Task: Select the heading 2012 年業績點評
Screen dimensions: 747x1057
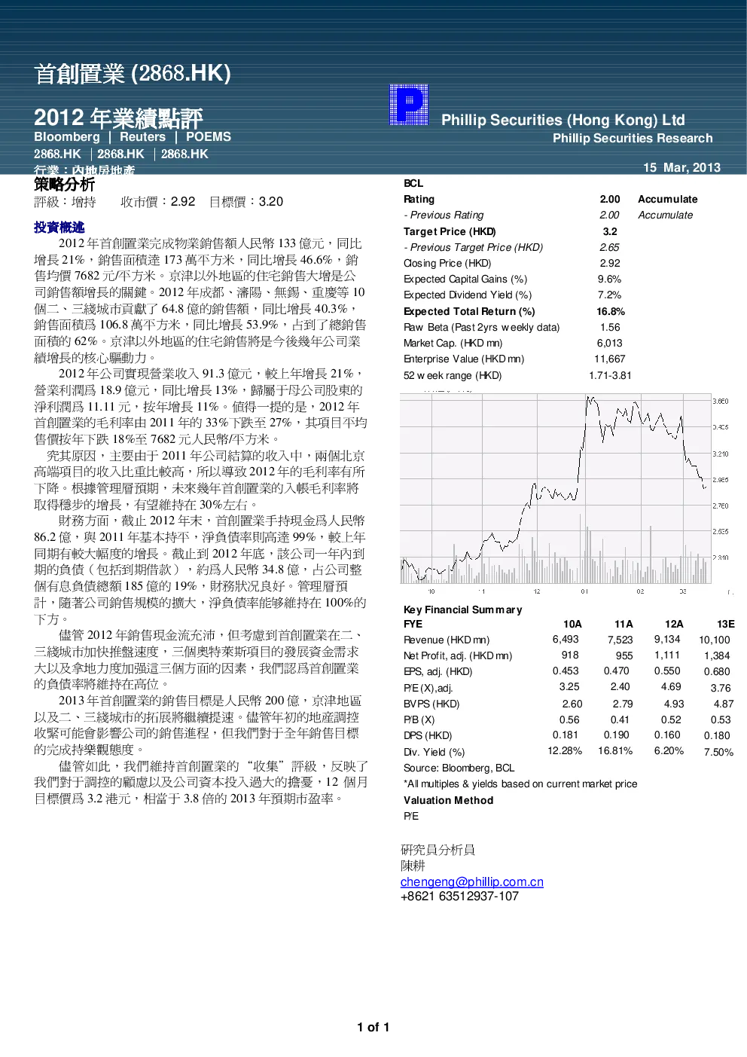Action: click(x=118, y=118)
